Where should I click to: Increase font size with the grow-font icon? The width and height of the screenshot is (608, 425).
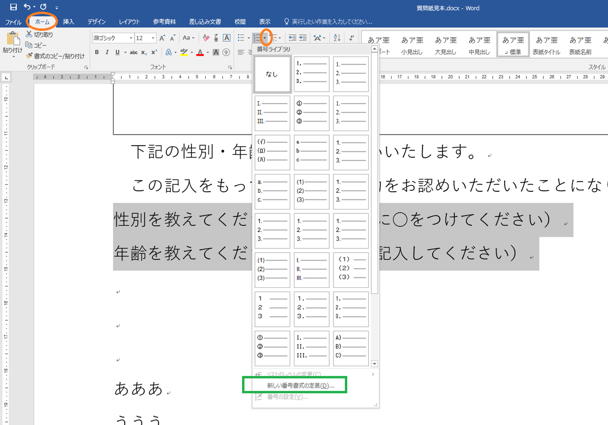tap(162, 38)
